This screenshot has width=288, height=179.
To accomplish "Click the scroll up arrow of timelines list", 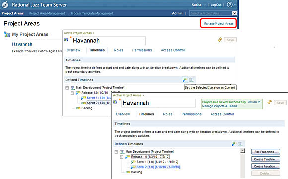I will point(243,151).
